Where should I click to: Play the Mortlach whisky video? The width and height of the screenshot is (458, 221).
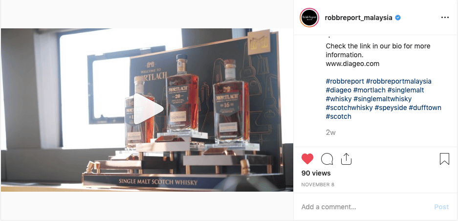pos(149,109)
